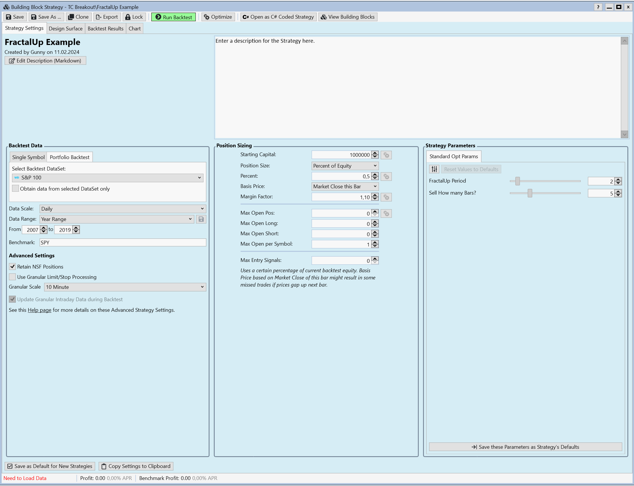Open the Optimize tool

218,17
